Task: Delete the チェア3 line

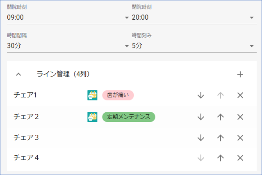Action: click(x=240, y=138)
